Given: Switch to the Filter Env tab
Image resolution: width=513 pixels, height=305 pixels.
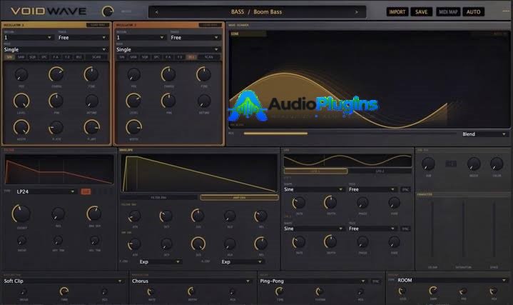Looking at the screenshot, I should click(158, 198).
